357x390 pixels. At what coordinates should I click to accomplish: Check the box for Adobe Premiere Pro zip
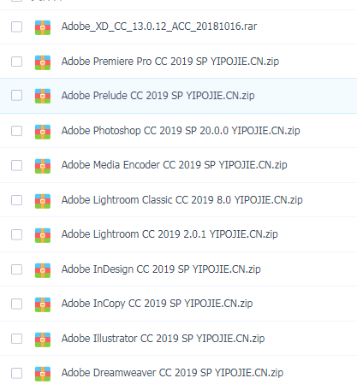coord(16,62)
